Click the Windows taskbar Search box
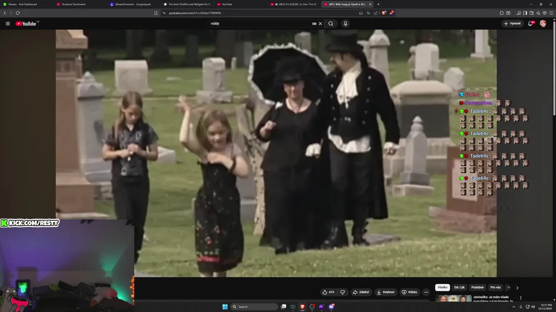This screenshot has width=556, height=312. point(254,307)
